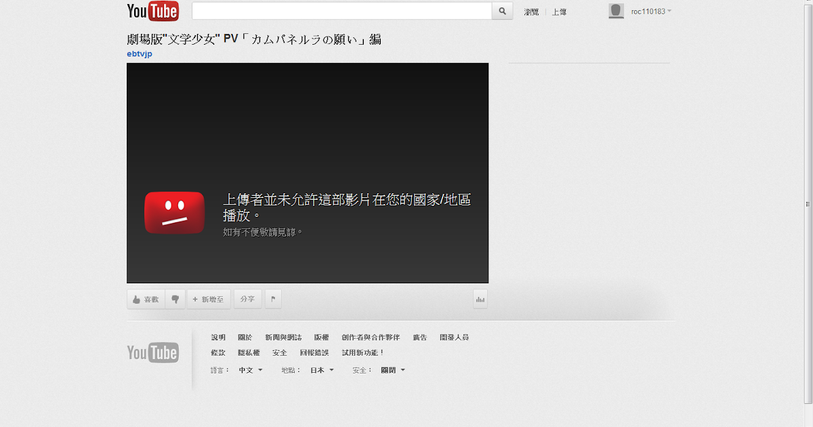Open the 條款 terms footer link
This screenshot has width=813, height=427.
tap(218, 352)
